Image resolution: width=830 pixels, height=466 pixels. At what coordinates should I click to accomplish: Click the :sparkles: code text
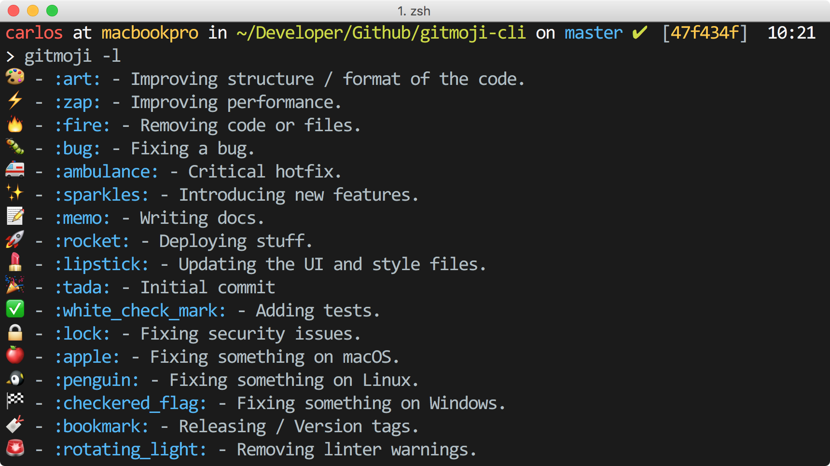click(x=101, y=195)
